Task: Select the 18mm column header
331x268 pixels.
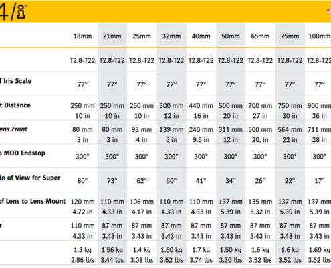Action: [x=82, y=36]
